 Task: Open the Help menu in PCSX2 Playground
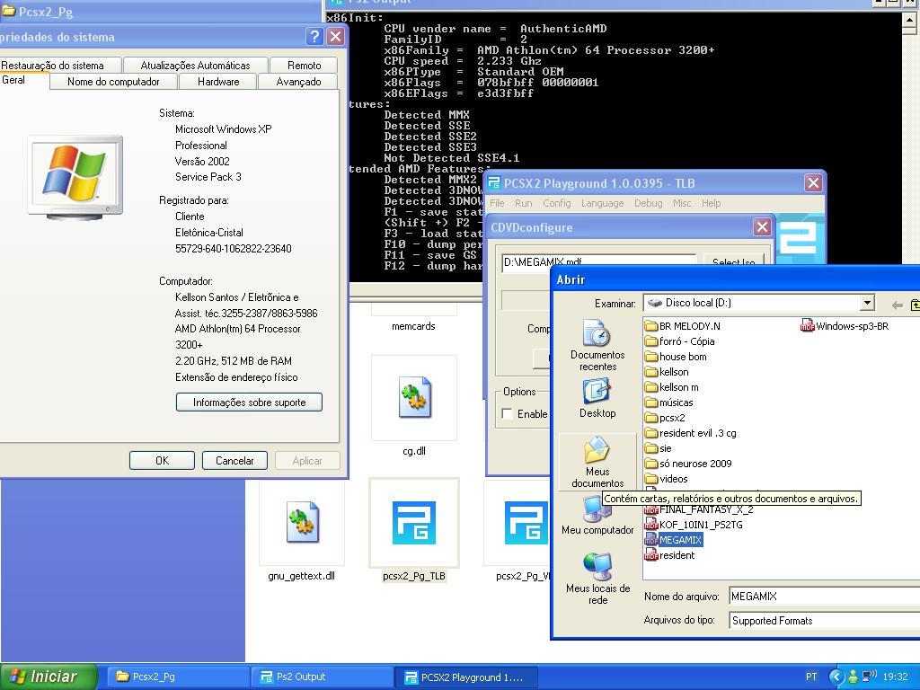click(712, 203)
